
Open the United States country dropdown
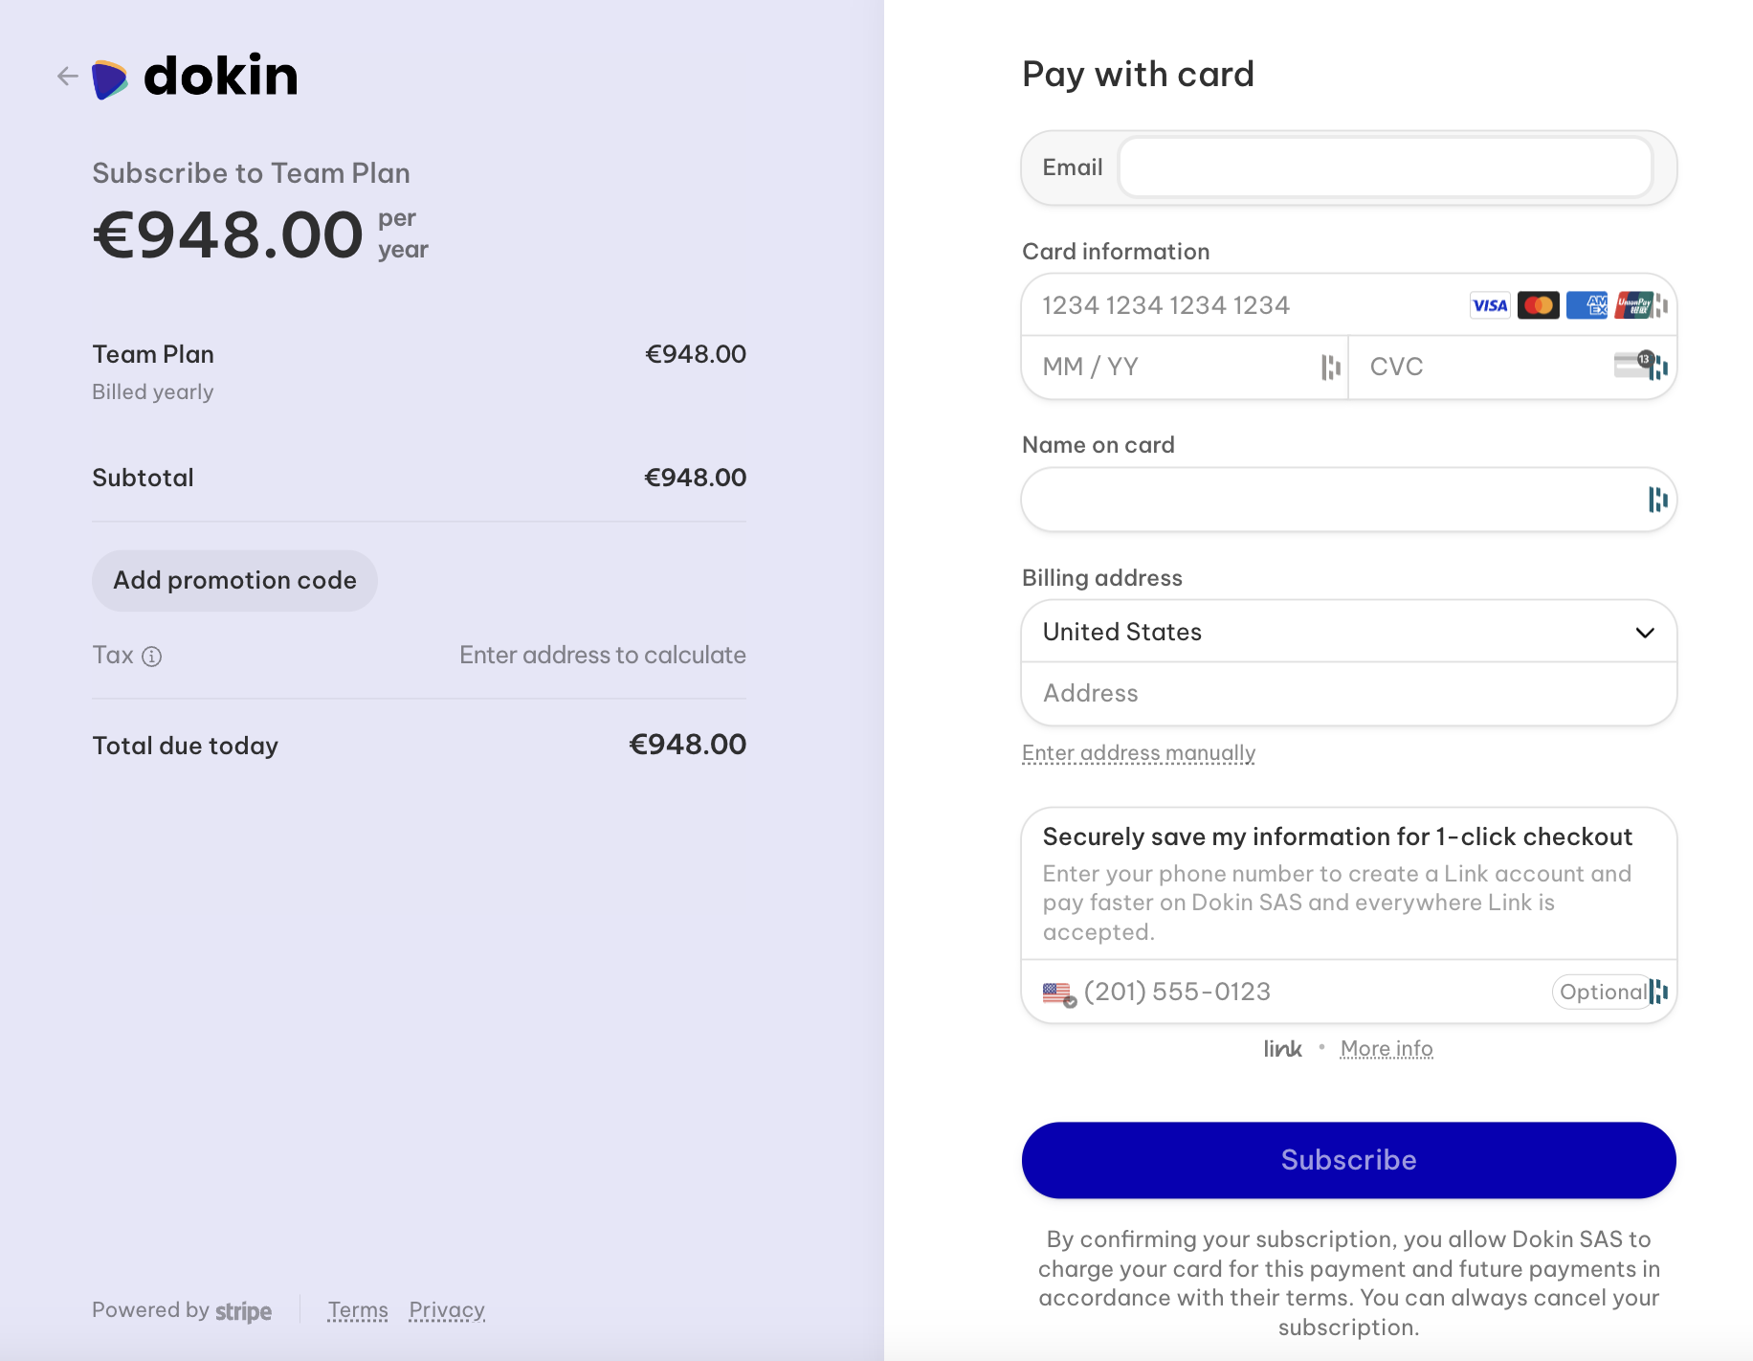tap(1348, 633)
